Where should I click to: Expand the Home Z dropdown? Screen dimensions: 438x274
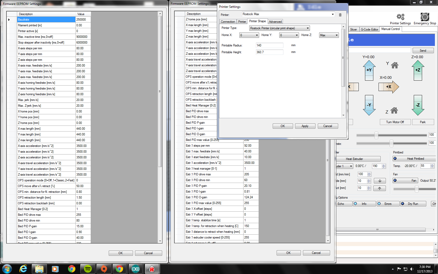coord(329,35)
